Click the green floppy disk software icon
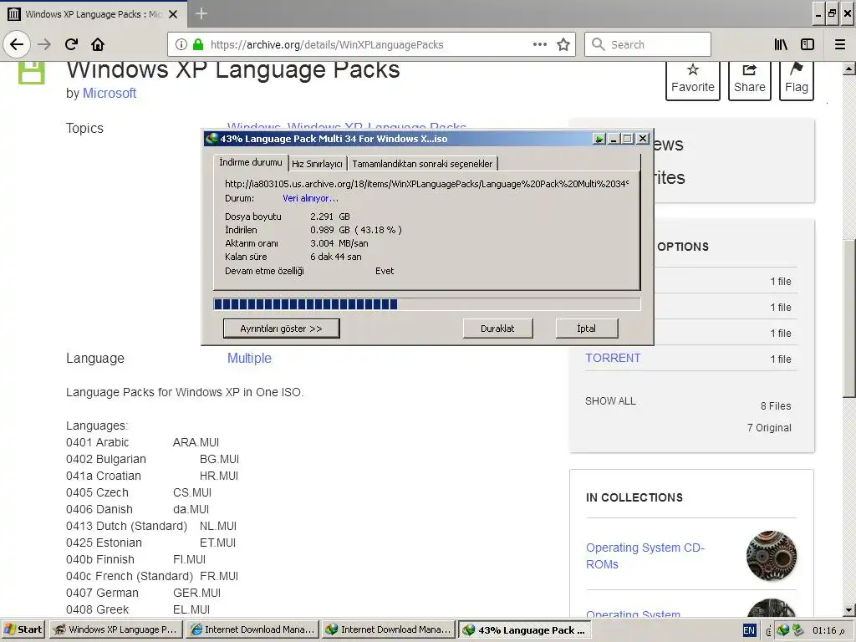 coord(32,73)
